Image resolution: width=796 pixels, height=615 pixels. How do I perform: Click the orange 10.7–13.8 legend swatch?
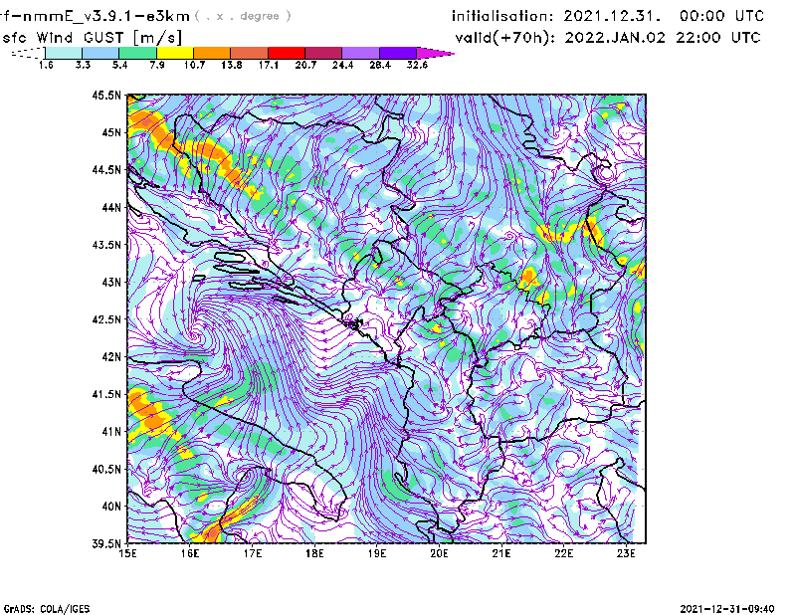(212, 53)
